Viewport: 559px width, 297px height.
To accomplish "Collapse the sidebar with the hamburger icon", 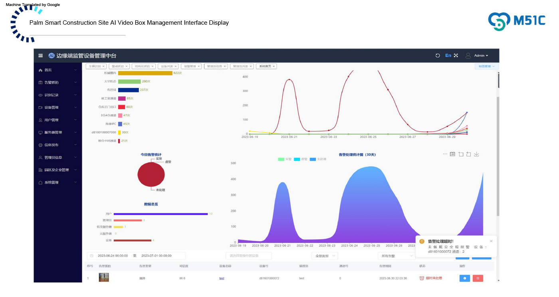I will [x=40, y=56].
